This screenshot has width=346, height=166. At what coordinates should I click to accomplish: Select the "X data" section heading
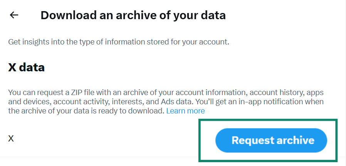tap(27, 67)
